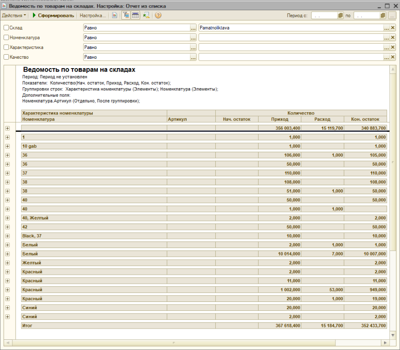Expand the '10 gab' row

[8, 147]
